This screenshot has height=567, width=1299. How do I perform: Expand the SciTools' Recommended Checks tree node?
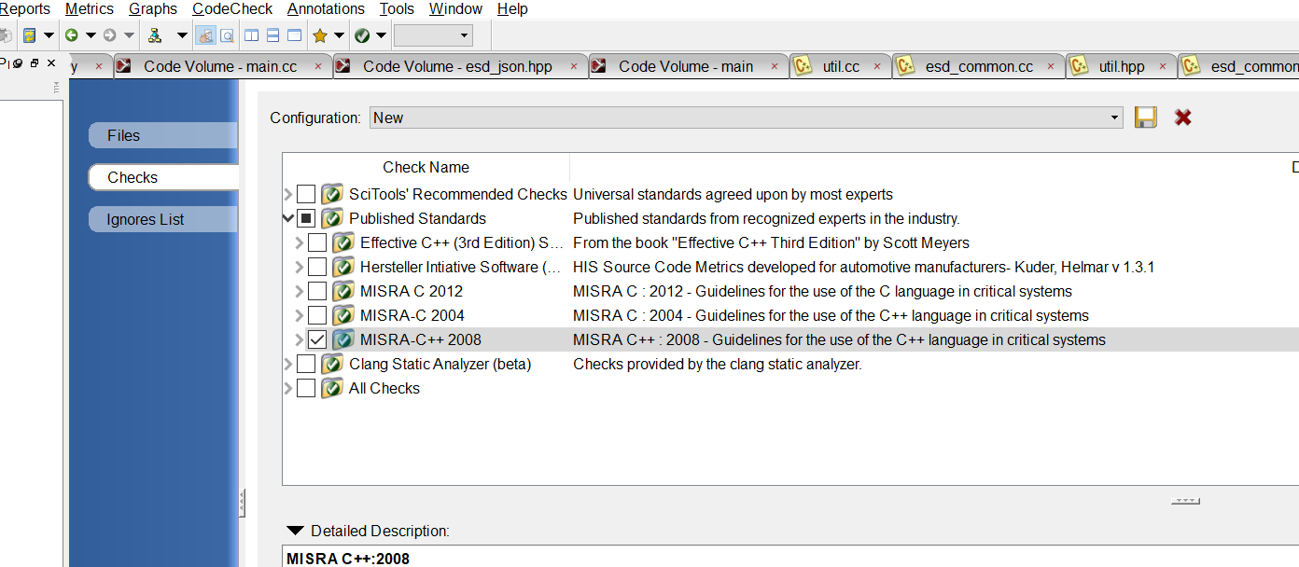[x=287, y=194]
